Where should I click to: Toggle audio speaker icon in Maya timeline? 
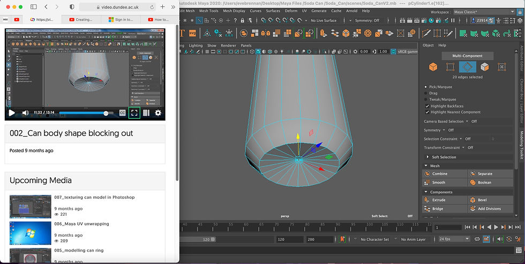[500, 239]
